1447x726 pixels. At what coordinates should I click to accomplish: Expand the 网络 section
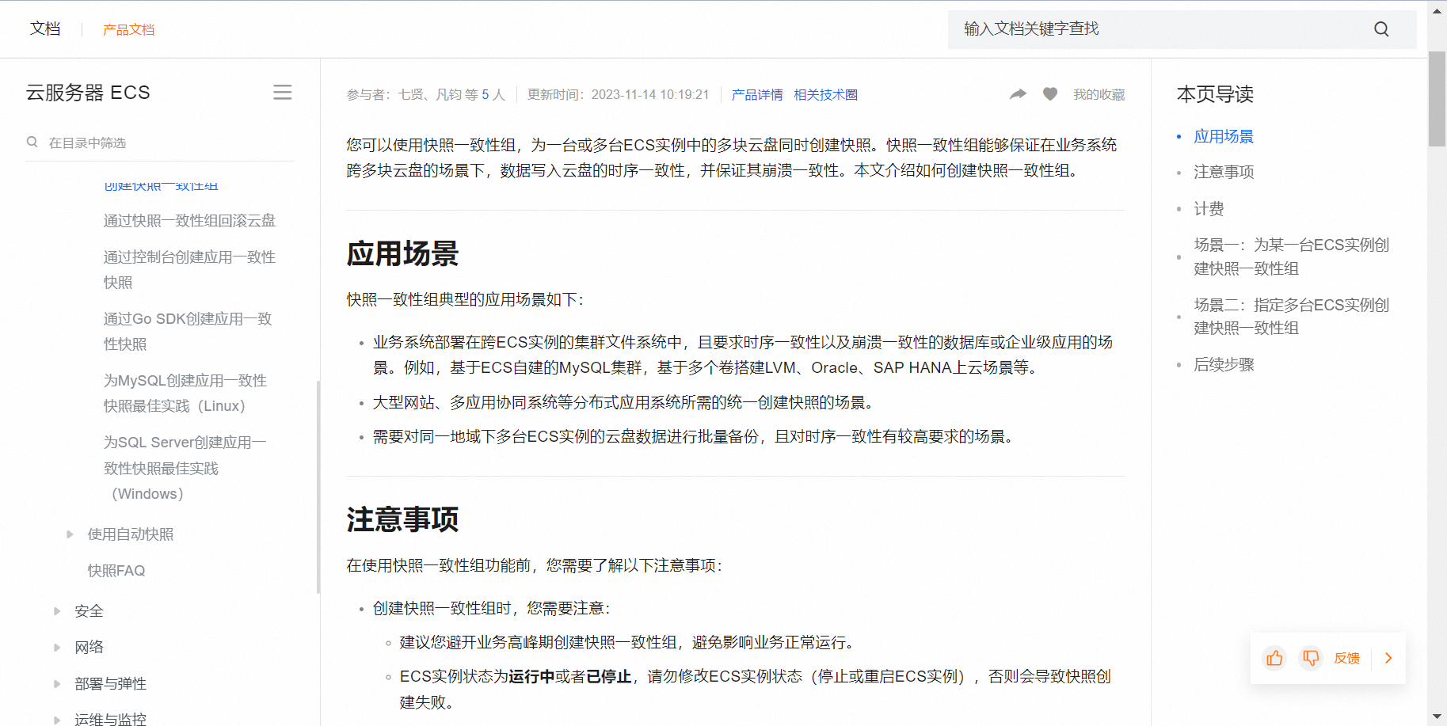(x=57, y=648)
